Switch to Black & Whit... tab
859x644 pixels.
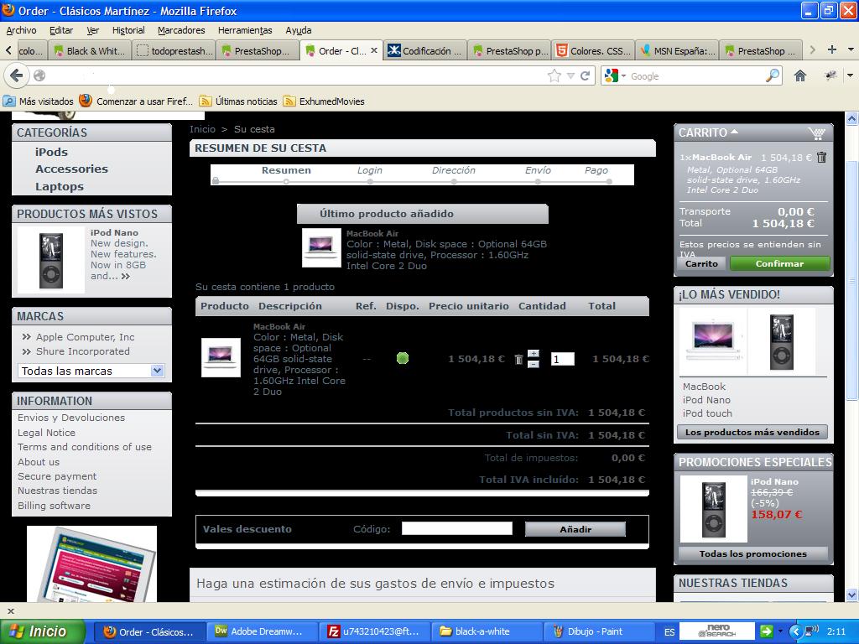(89, 51)
